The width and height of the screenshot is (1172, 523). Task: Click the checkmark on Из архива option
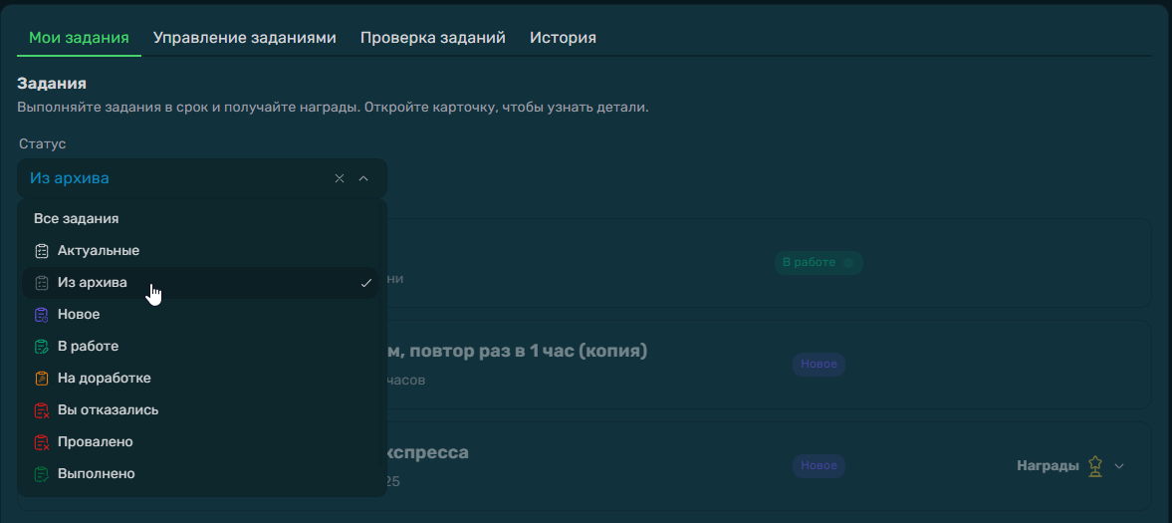pyautogui.click(x=366, y=283)
